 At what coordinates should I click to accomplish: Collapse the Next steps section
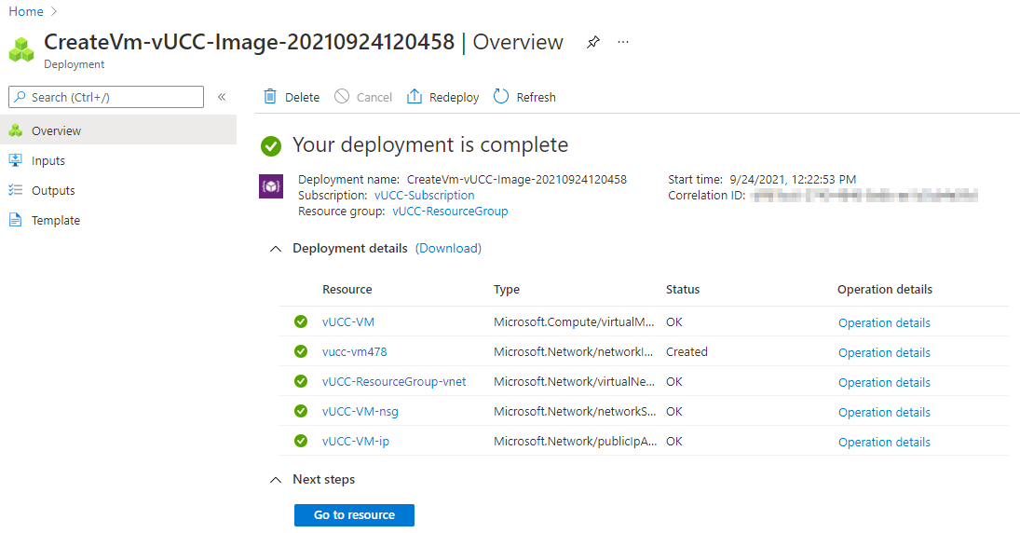276,480
